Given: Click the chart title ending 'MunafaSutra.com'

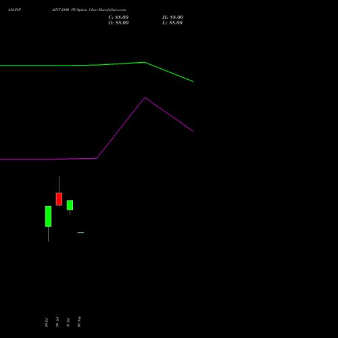Looking at the screenshot, I should point(89,10).
